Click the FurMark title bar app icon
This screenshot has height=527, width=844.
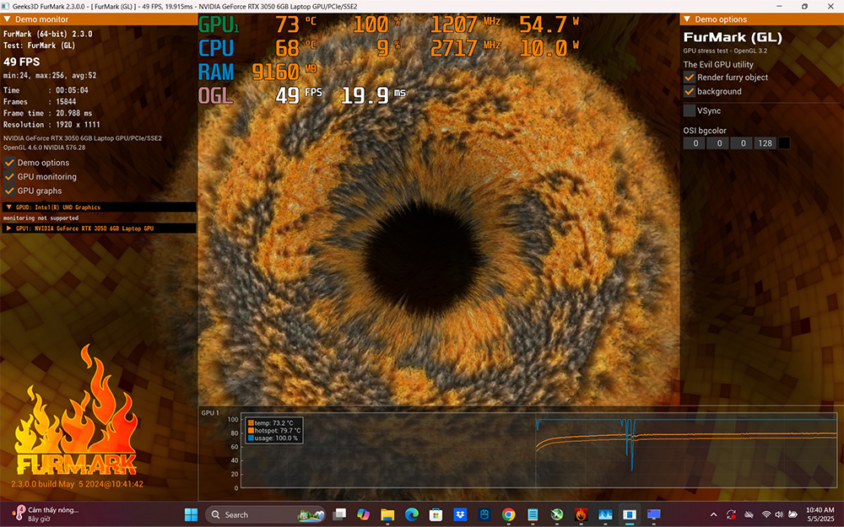pyautogui.click(x=6, y=7)
